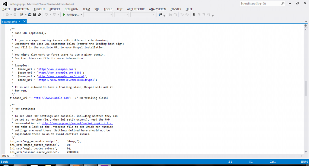Open the DEBUGGEN menu
The image size is (309, 166).
(x=71, y=9)
